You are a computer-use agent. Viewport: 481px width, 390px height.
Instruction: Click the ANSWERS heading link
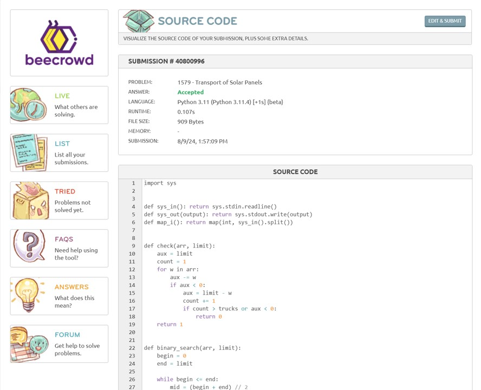click(71, 287)
